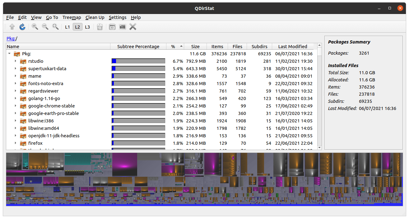Click the blue bottom strip of treemap

[204, 205]
